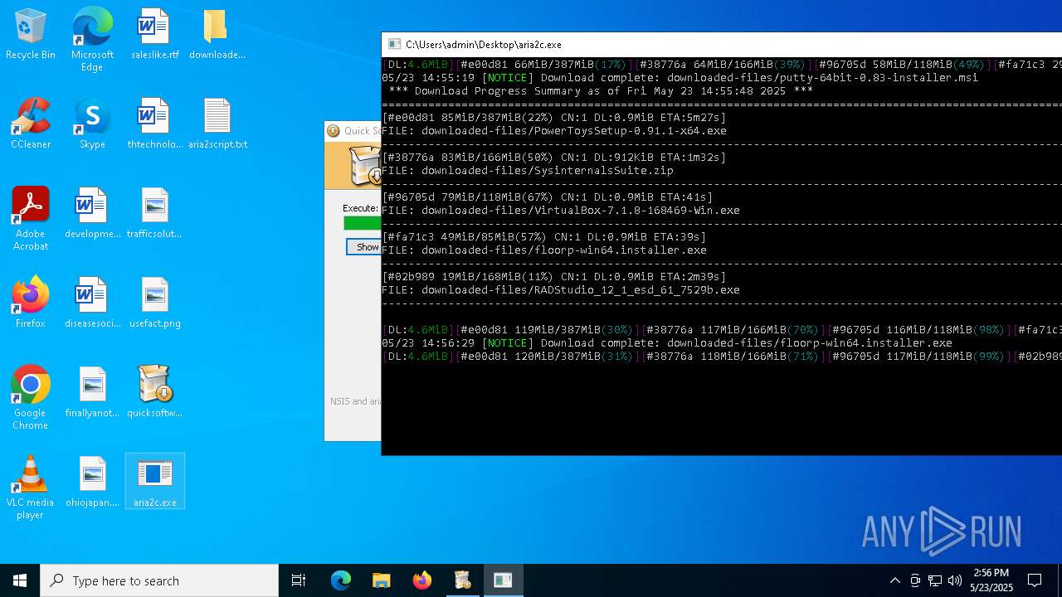Click the taskbar search box
This screenshot has height=597, width=1062.
click(x=159, y=580)
